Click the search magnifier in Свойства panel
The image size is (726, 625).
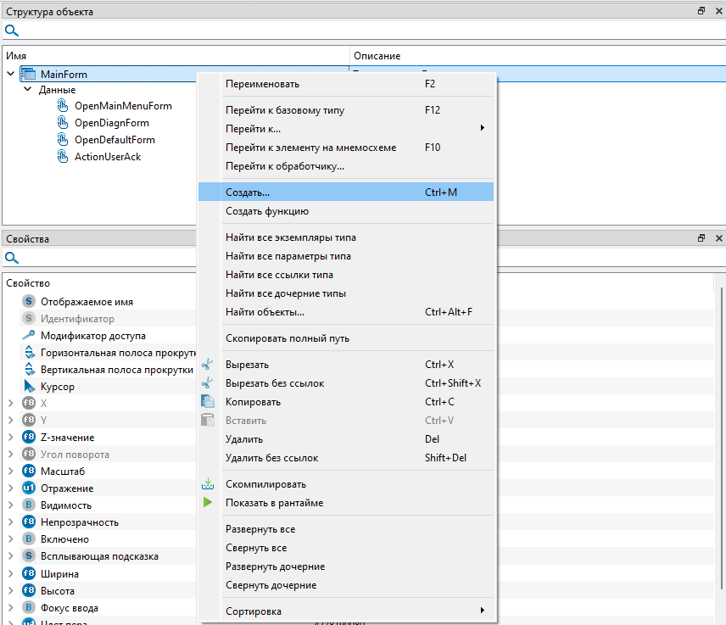tap(12, 258)
